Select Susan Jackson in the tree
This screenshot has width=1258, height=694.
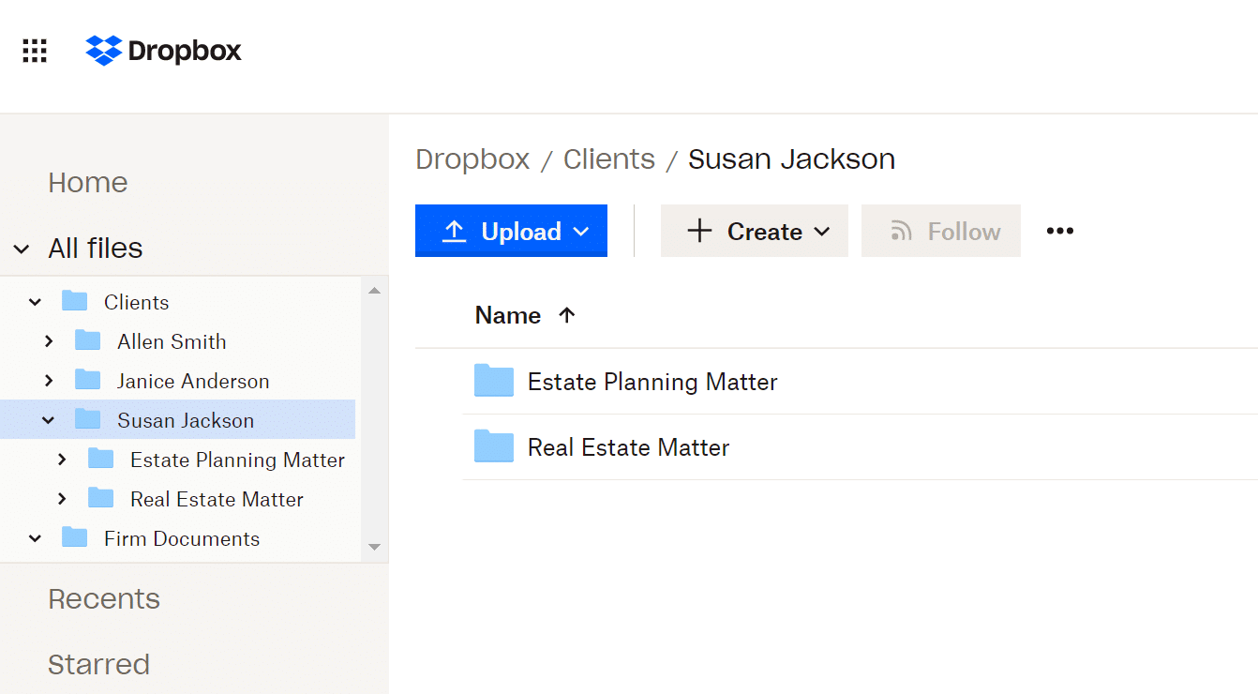pos(186,420)
